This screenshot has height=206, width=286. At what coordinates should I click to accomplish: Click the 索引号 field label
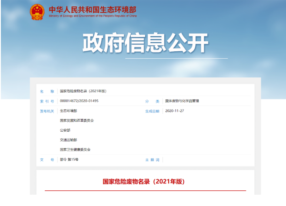click(47, 101)
